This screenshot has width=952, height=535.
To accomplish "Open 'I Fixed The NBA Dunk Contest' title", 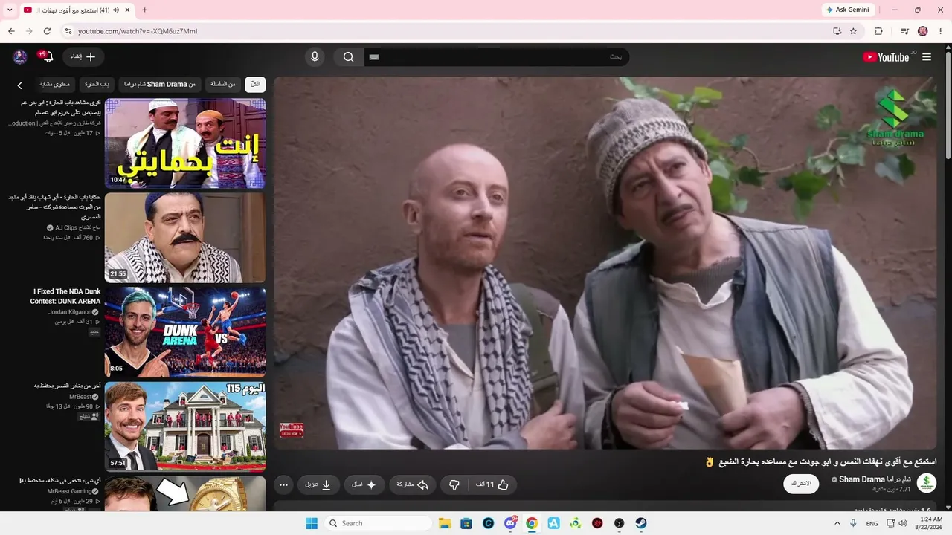I will coord(67,296).
